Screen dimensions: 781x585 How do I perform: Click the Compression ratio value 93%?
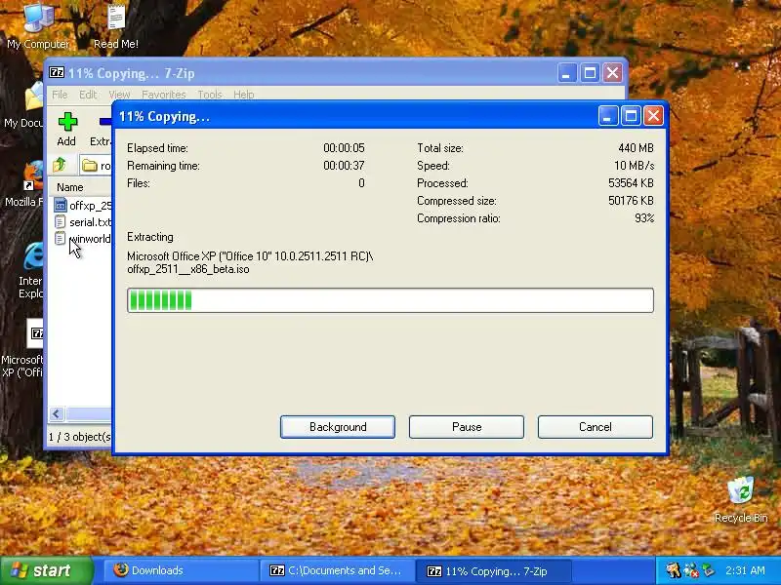644,217
